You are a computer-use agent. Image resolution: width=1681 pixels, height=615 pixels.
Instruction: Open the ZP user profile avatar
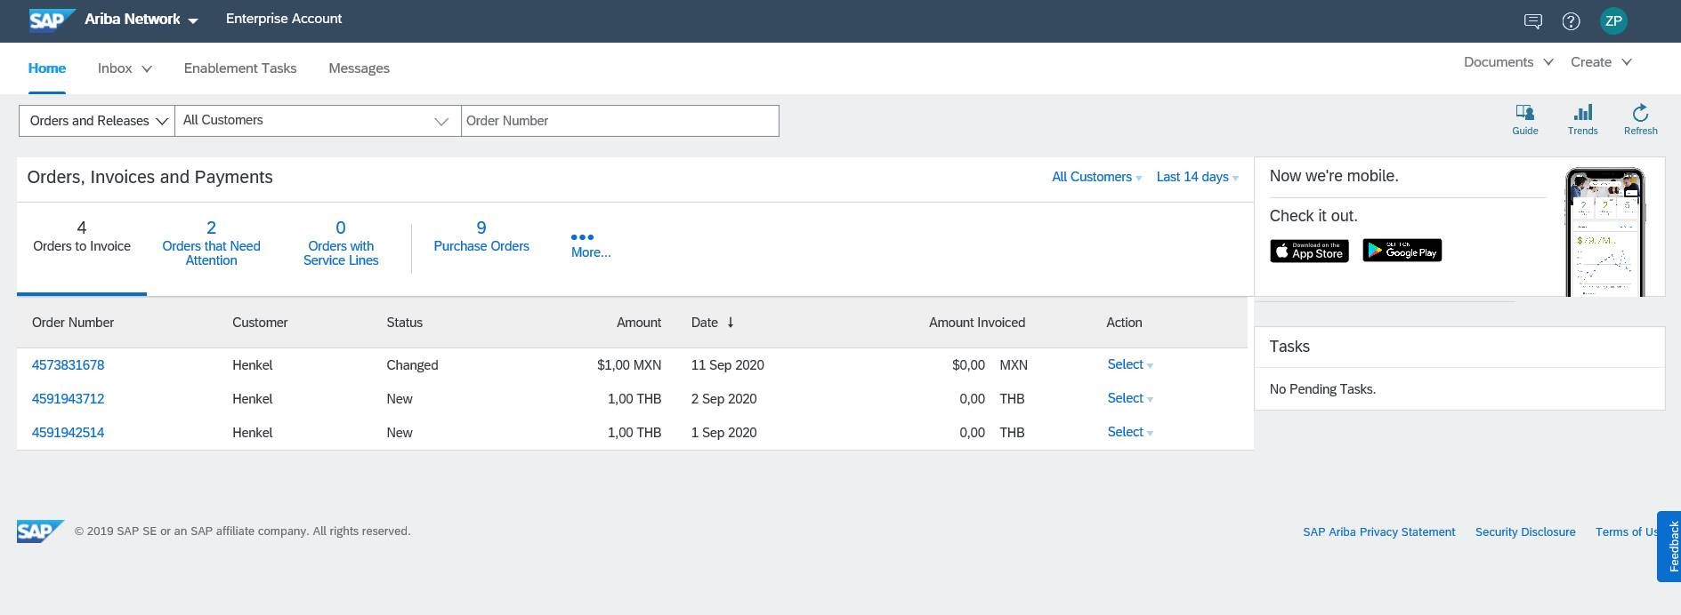click(x=1613, y=21)
